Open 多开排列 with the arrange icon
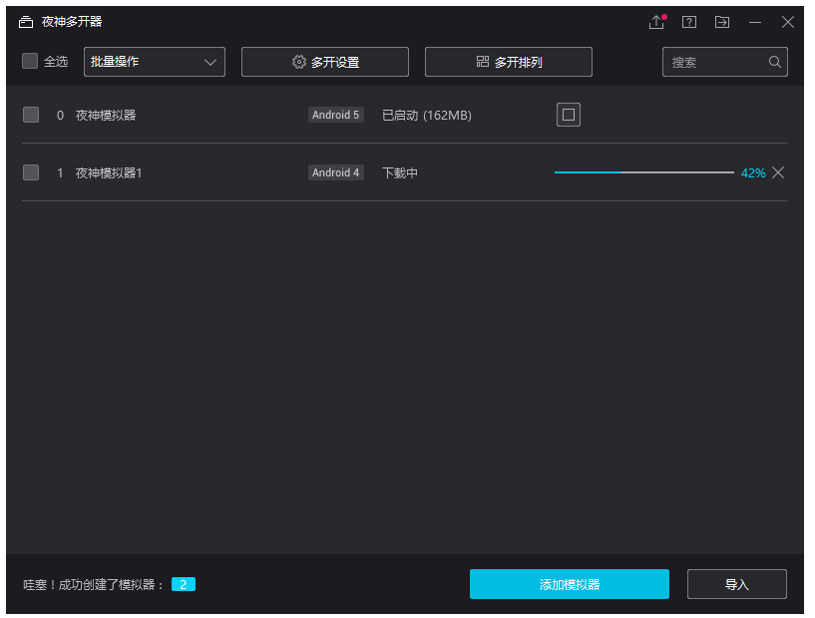The height and width of the screenshot is (618, 815). point(508,61)
